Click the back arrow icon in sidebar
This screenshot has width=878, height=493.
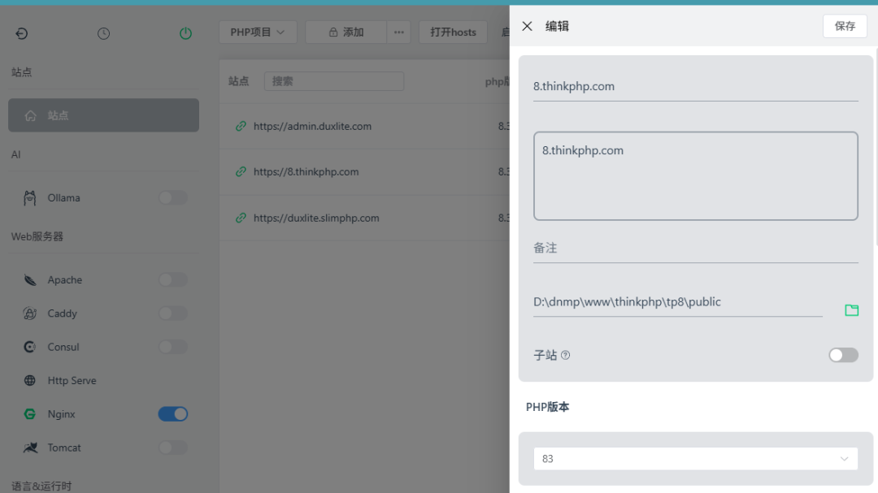[x=21, y=33]
